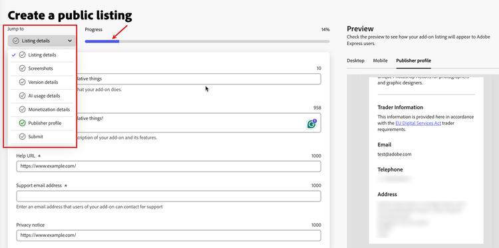Click the status circle beside Version details
This screenshot has width=499, height=248.
pos(22,82)
